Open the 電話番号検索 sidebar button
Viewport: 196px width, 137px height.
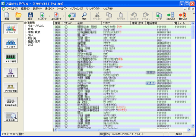coord(11,102)
